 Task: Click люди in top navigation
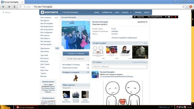(97, 12)
